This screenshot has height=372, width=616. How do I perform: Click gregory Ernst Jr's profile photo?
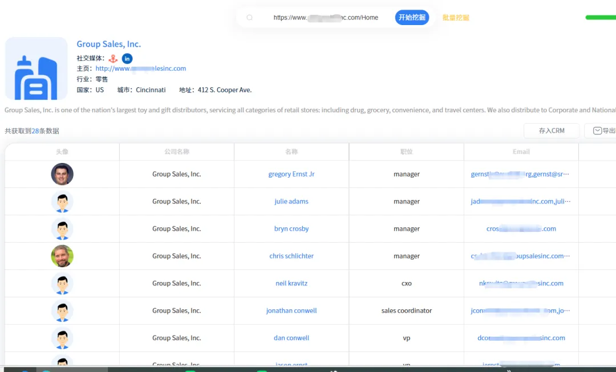(62, 174)
